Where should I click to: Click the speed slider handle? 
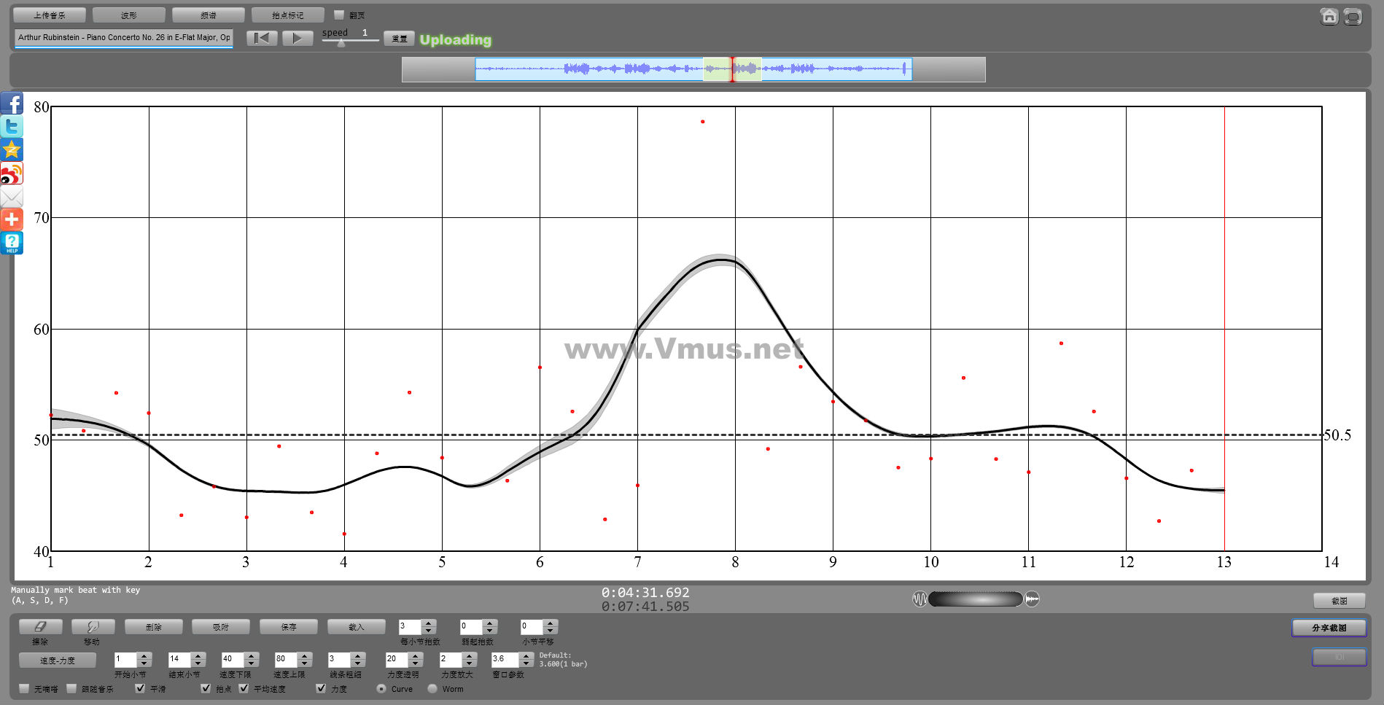[341, 43]
